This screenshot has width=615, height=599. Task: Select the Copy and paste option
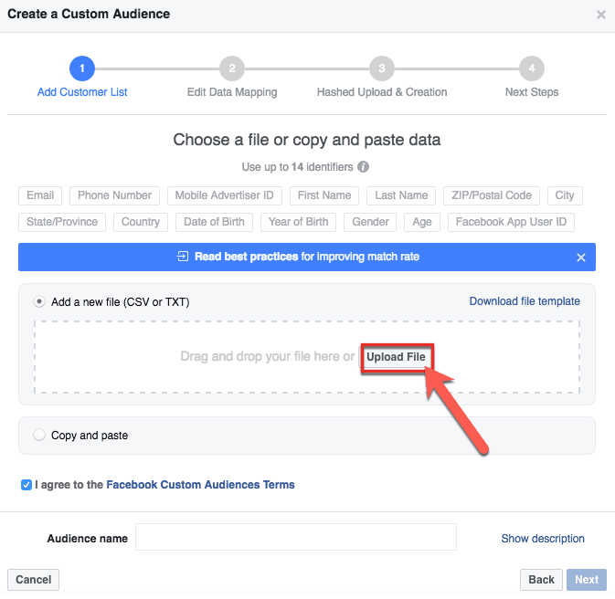tap(39, 436)
